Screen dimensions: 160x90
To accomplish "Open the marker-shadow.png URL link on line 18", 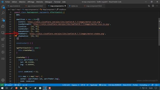I will pyautogui.click(x=67, y=34).
